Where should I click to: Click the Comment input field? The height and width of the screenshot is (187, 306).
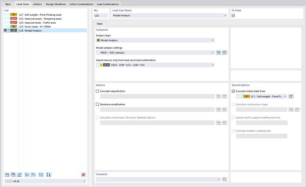(x=157, y=179)
